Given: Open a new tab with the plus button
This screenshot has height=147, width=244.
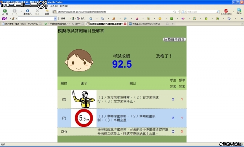Looking at the screenshot, I should pos(173,24).
